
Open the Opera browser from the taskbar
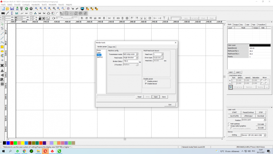pyautogui.click(x=45, y=151)
